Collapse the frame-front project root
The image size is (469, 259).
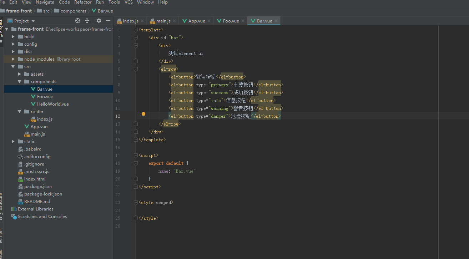pos(7,29)
